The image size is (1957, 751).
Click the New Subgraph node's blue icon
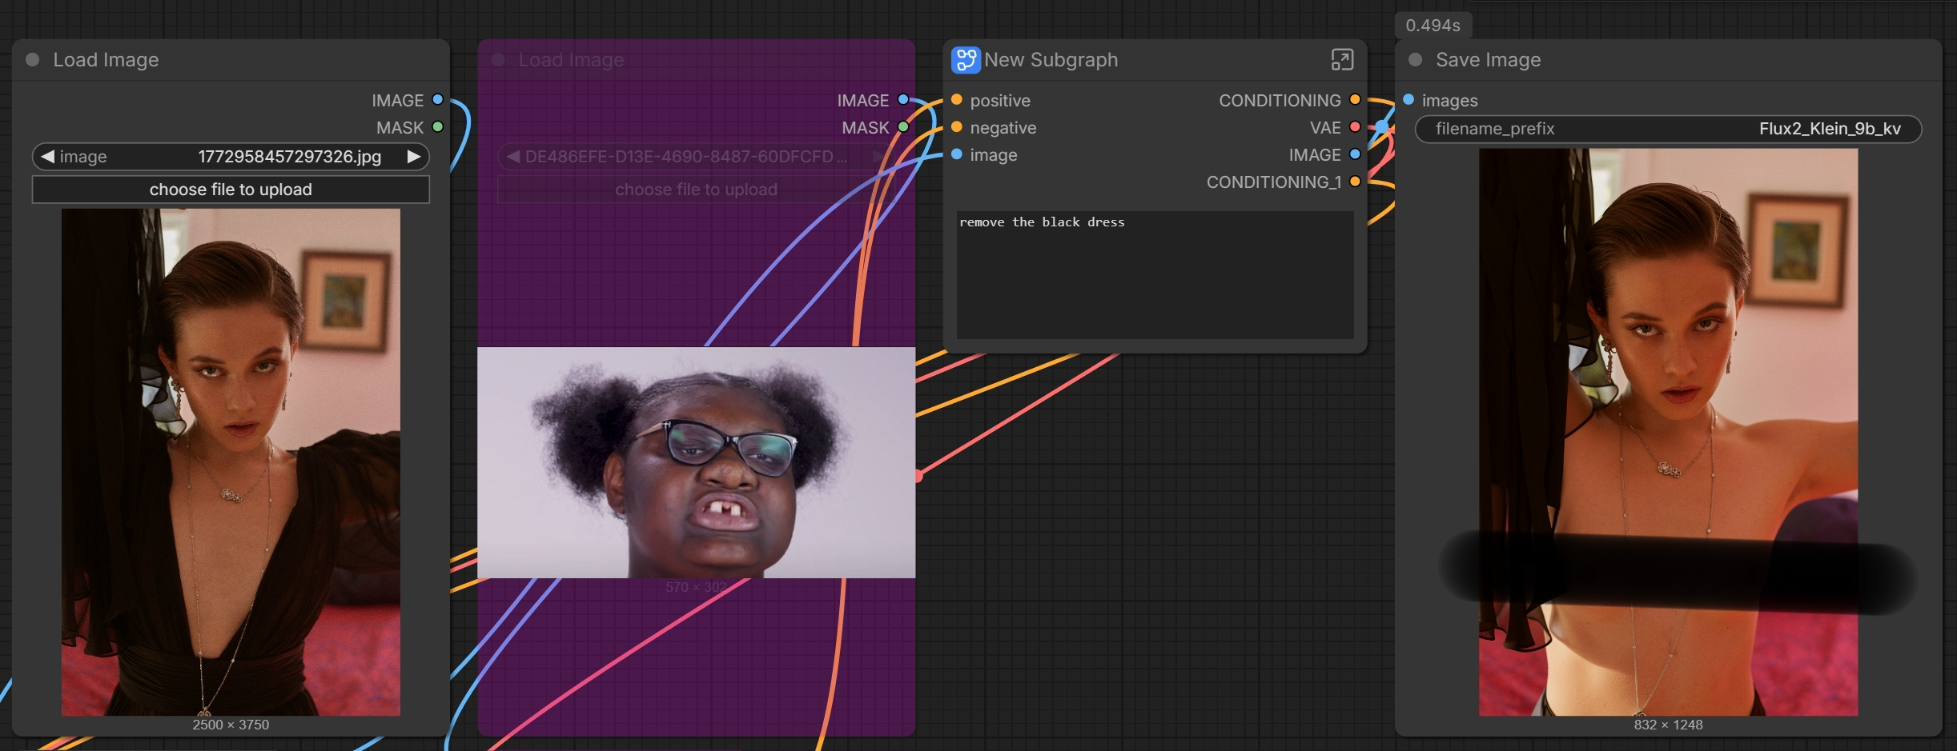click(966, 60)
